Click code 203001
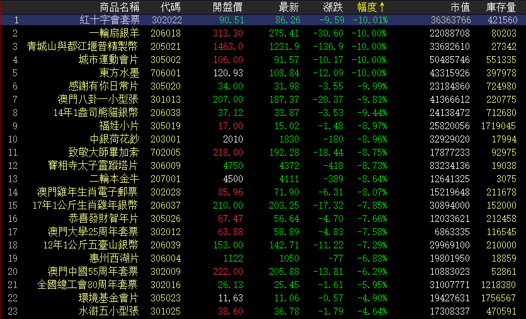The width and height of the screenshot is (526, 319). click(166, 139)
